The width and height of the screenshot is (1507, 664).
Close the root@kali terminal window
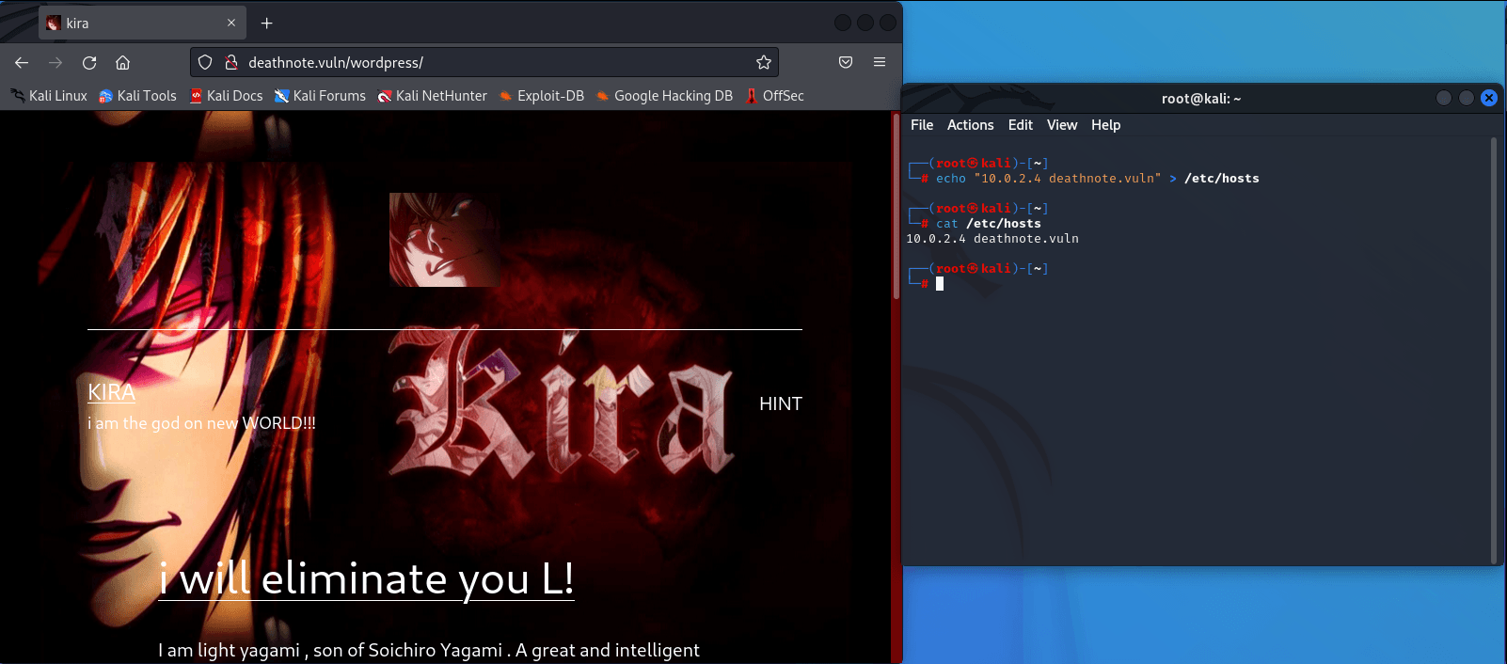[x=1489, y=98]
